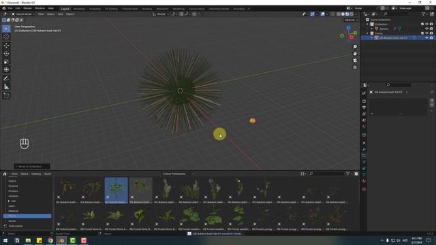Toggle X-ray mode in viewport header
436x245 pixels.
tap(333, 14)
